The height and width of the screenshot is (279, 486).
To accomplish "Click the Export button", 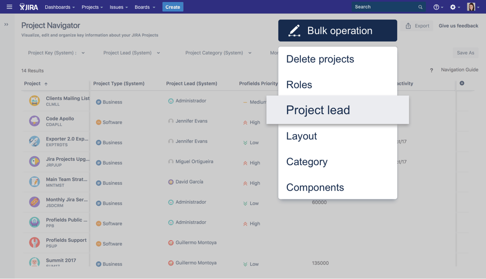I will point(417,26).
